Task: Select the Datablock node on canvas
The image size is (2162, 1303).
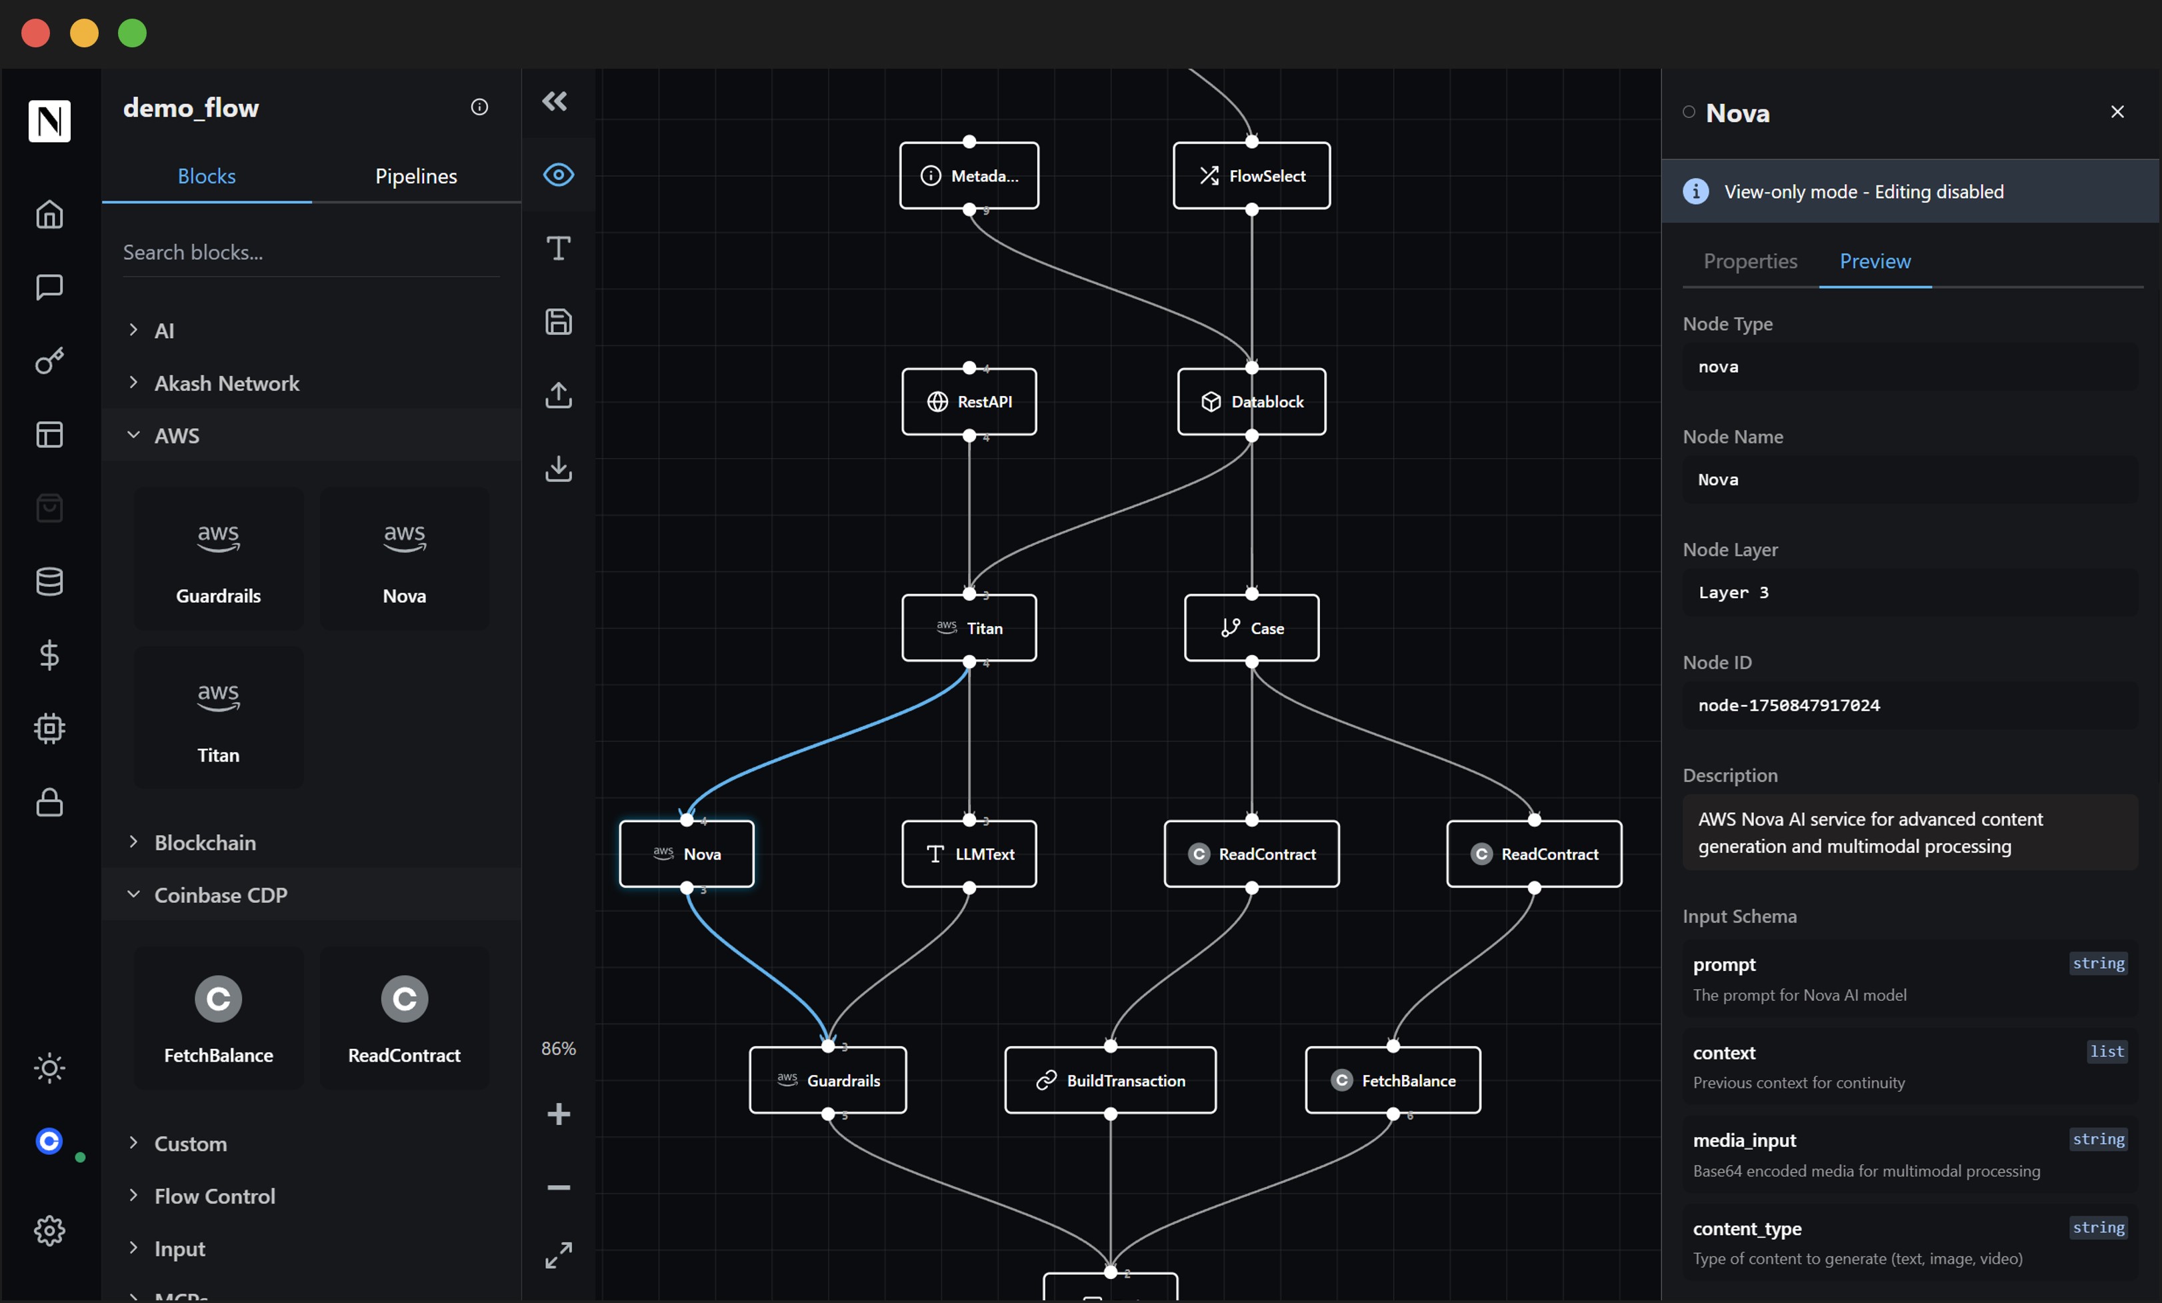Action: 1252,402
